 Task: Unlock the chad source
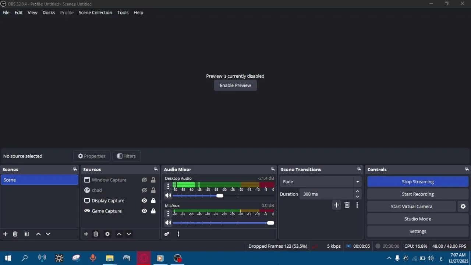[153, 190]
